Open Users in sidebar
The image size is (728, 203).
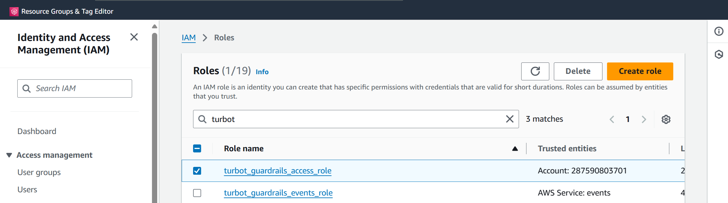27,190
